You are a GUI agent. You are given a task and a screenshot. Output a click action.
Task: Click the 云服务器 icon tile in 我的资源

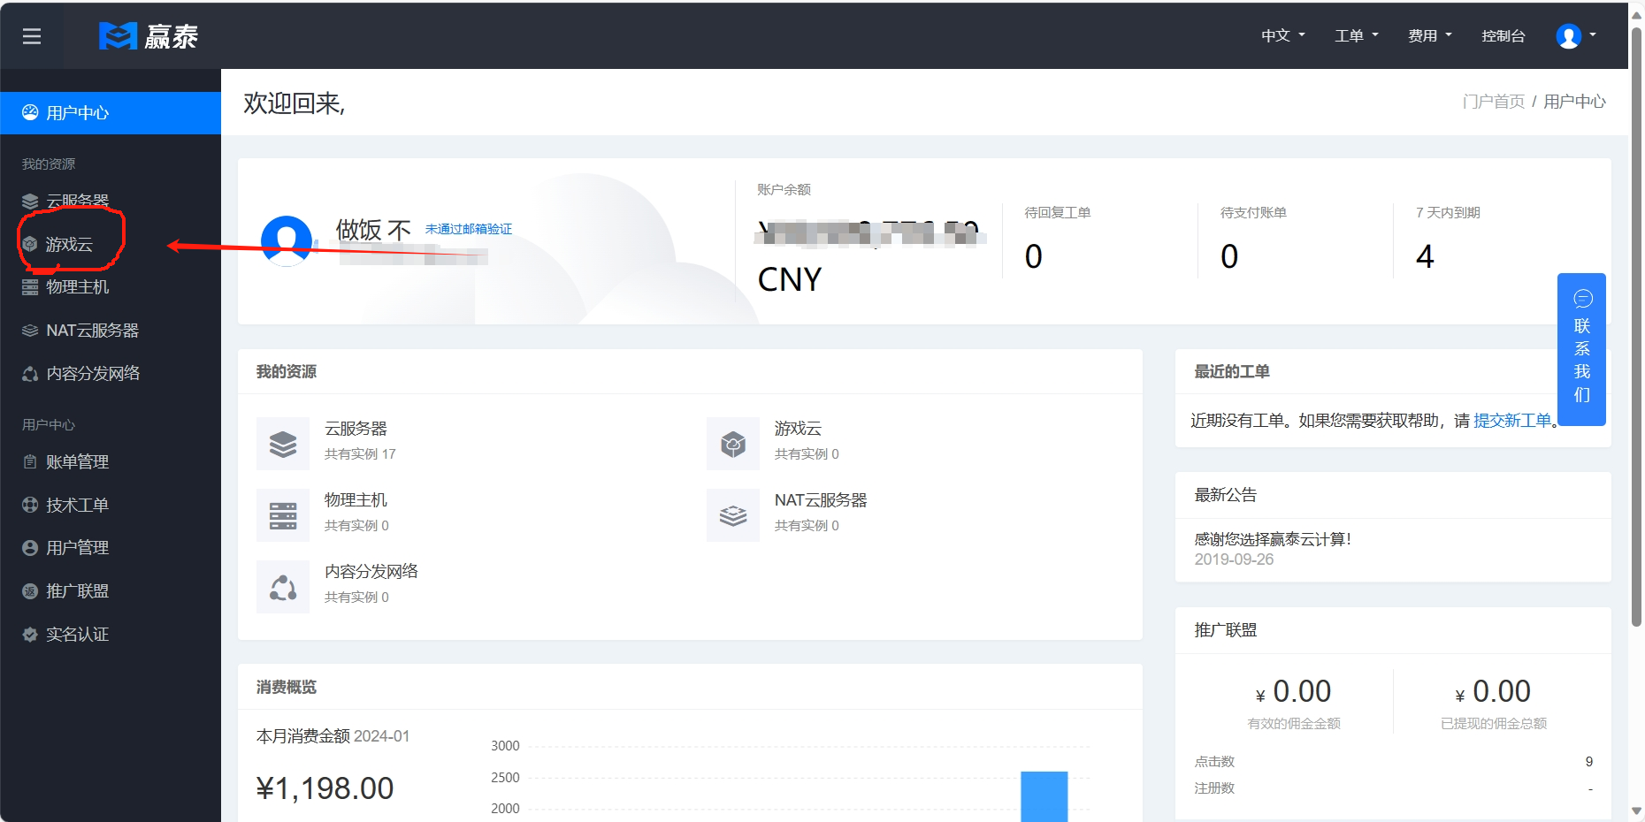tap(283, 444)
